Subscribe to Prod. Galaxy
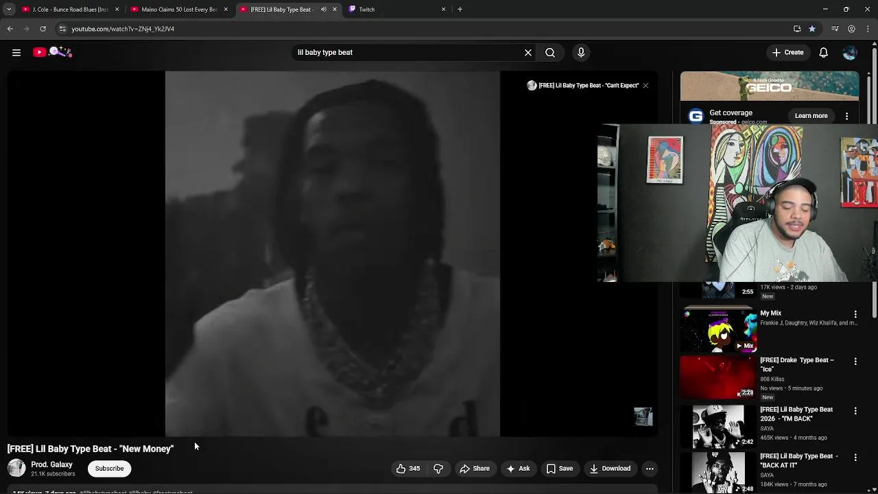Screen dimensions: 878x494 (109, 469)
